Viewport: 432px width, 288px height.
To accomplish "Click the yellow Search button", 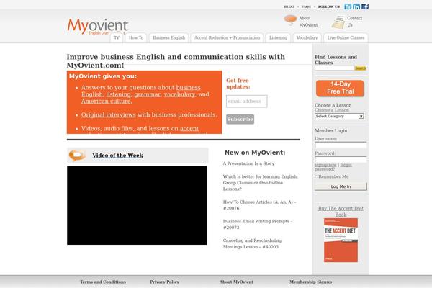I will click(x=361, y=68).
